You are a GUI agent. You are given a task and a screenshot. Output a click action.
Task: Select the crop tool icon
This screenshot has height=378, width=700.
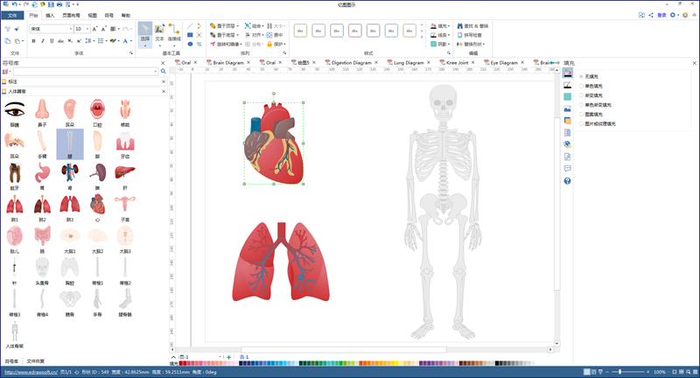pyautogui.click(x=199, y=44)
